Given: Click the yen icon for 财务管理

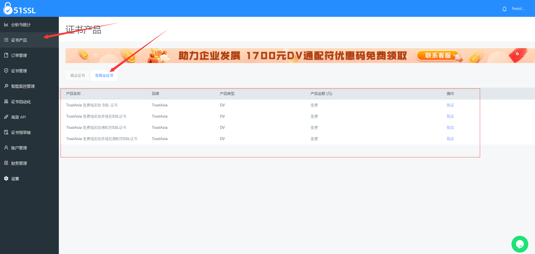Looking at the screenshot, I should pos(6,163).
